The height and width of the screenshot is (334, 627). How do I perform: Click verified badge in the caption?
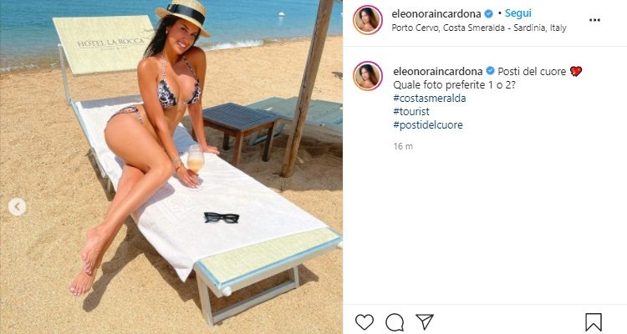point(490,71)
